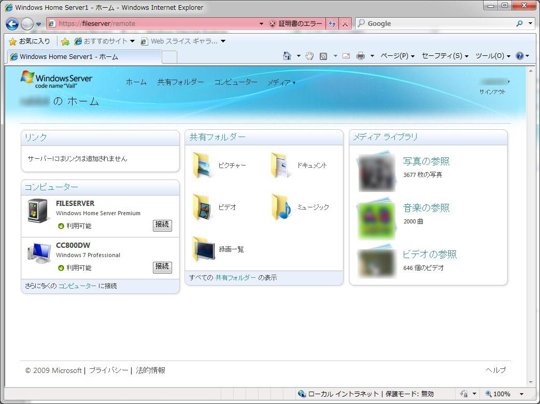Click the ヘルプ footer link

pyautogui.click(x=495, y=370)
